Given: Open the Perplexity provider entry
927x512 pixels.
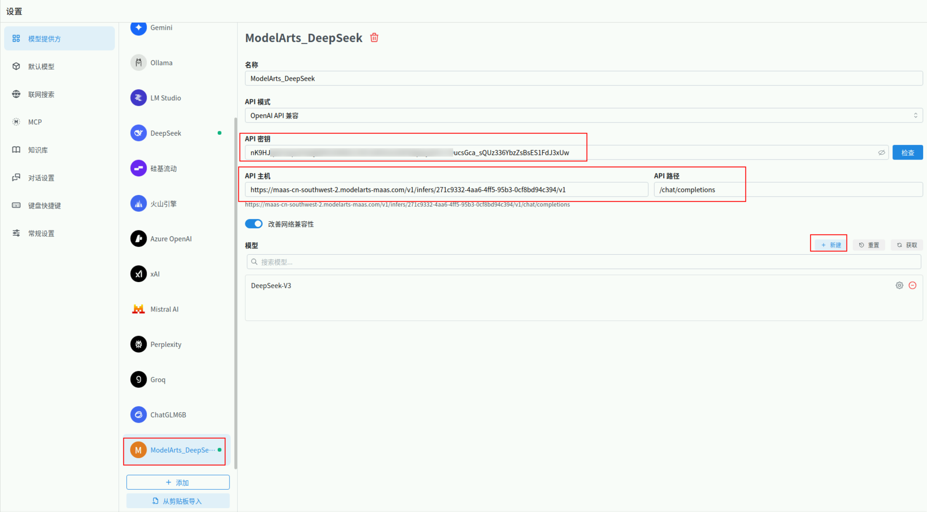Looking at the screenshot, I should pos(166,344).
